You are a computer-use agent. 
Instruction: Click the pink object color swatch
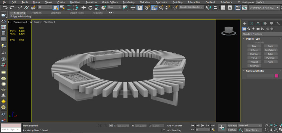tap(277, 76)
